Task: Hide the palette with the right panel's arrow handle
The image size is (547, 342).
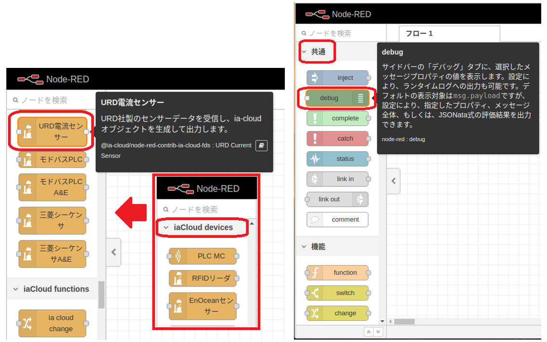Action: pos(393,181)
